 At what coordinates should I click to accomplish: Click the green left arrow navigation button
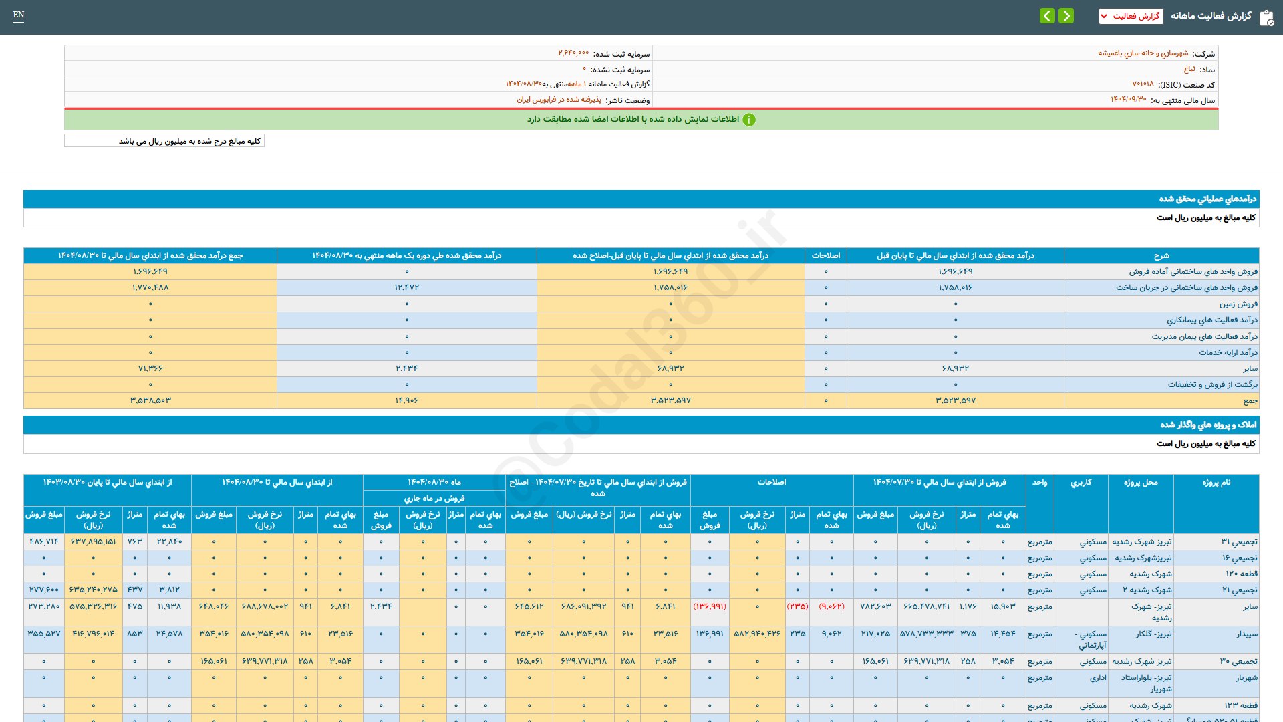point(1047,15)
